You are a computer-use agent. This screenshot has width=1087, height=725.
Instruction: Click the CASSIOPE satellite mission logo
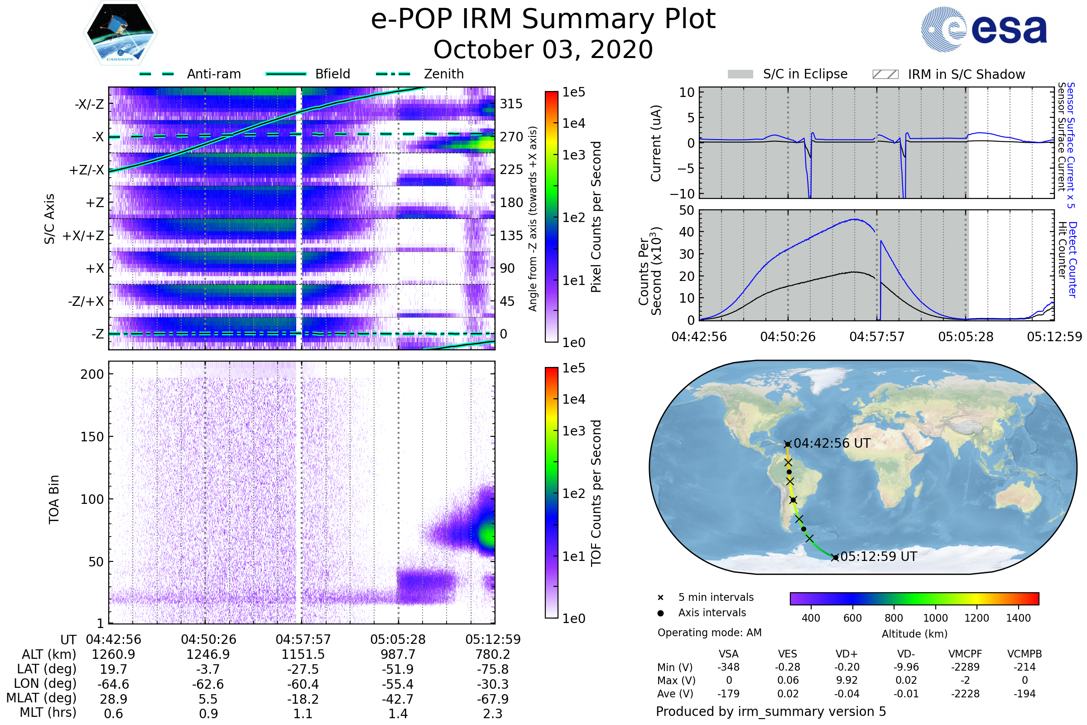120,33
